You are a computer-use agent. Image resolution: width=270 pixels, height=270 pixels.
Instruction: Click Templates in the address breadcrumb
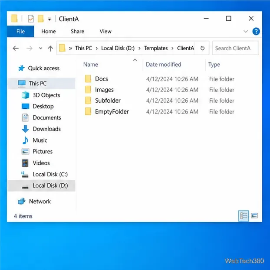click(x=156, y=48)
